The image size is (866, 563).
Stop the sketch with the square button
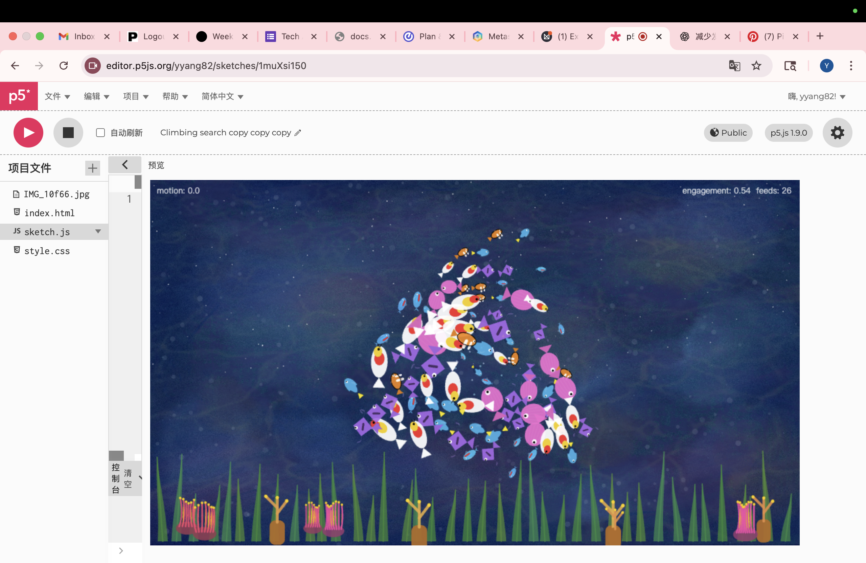coord(68,133)
